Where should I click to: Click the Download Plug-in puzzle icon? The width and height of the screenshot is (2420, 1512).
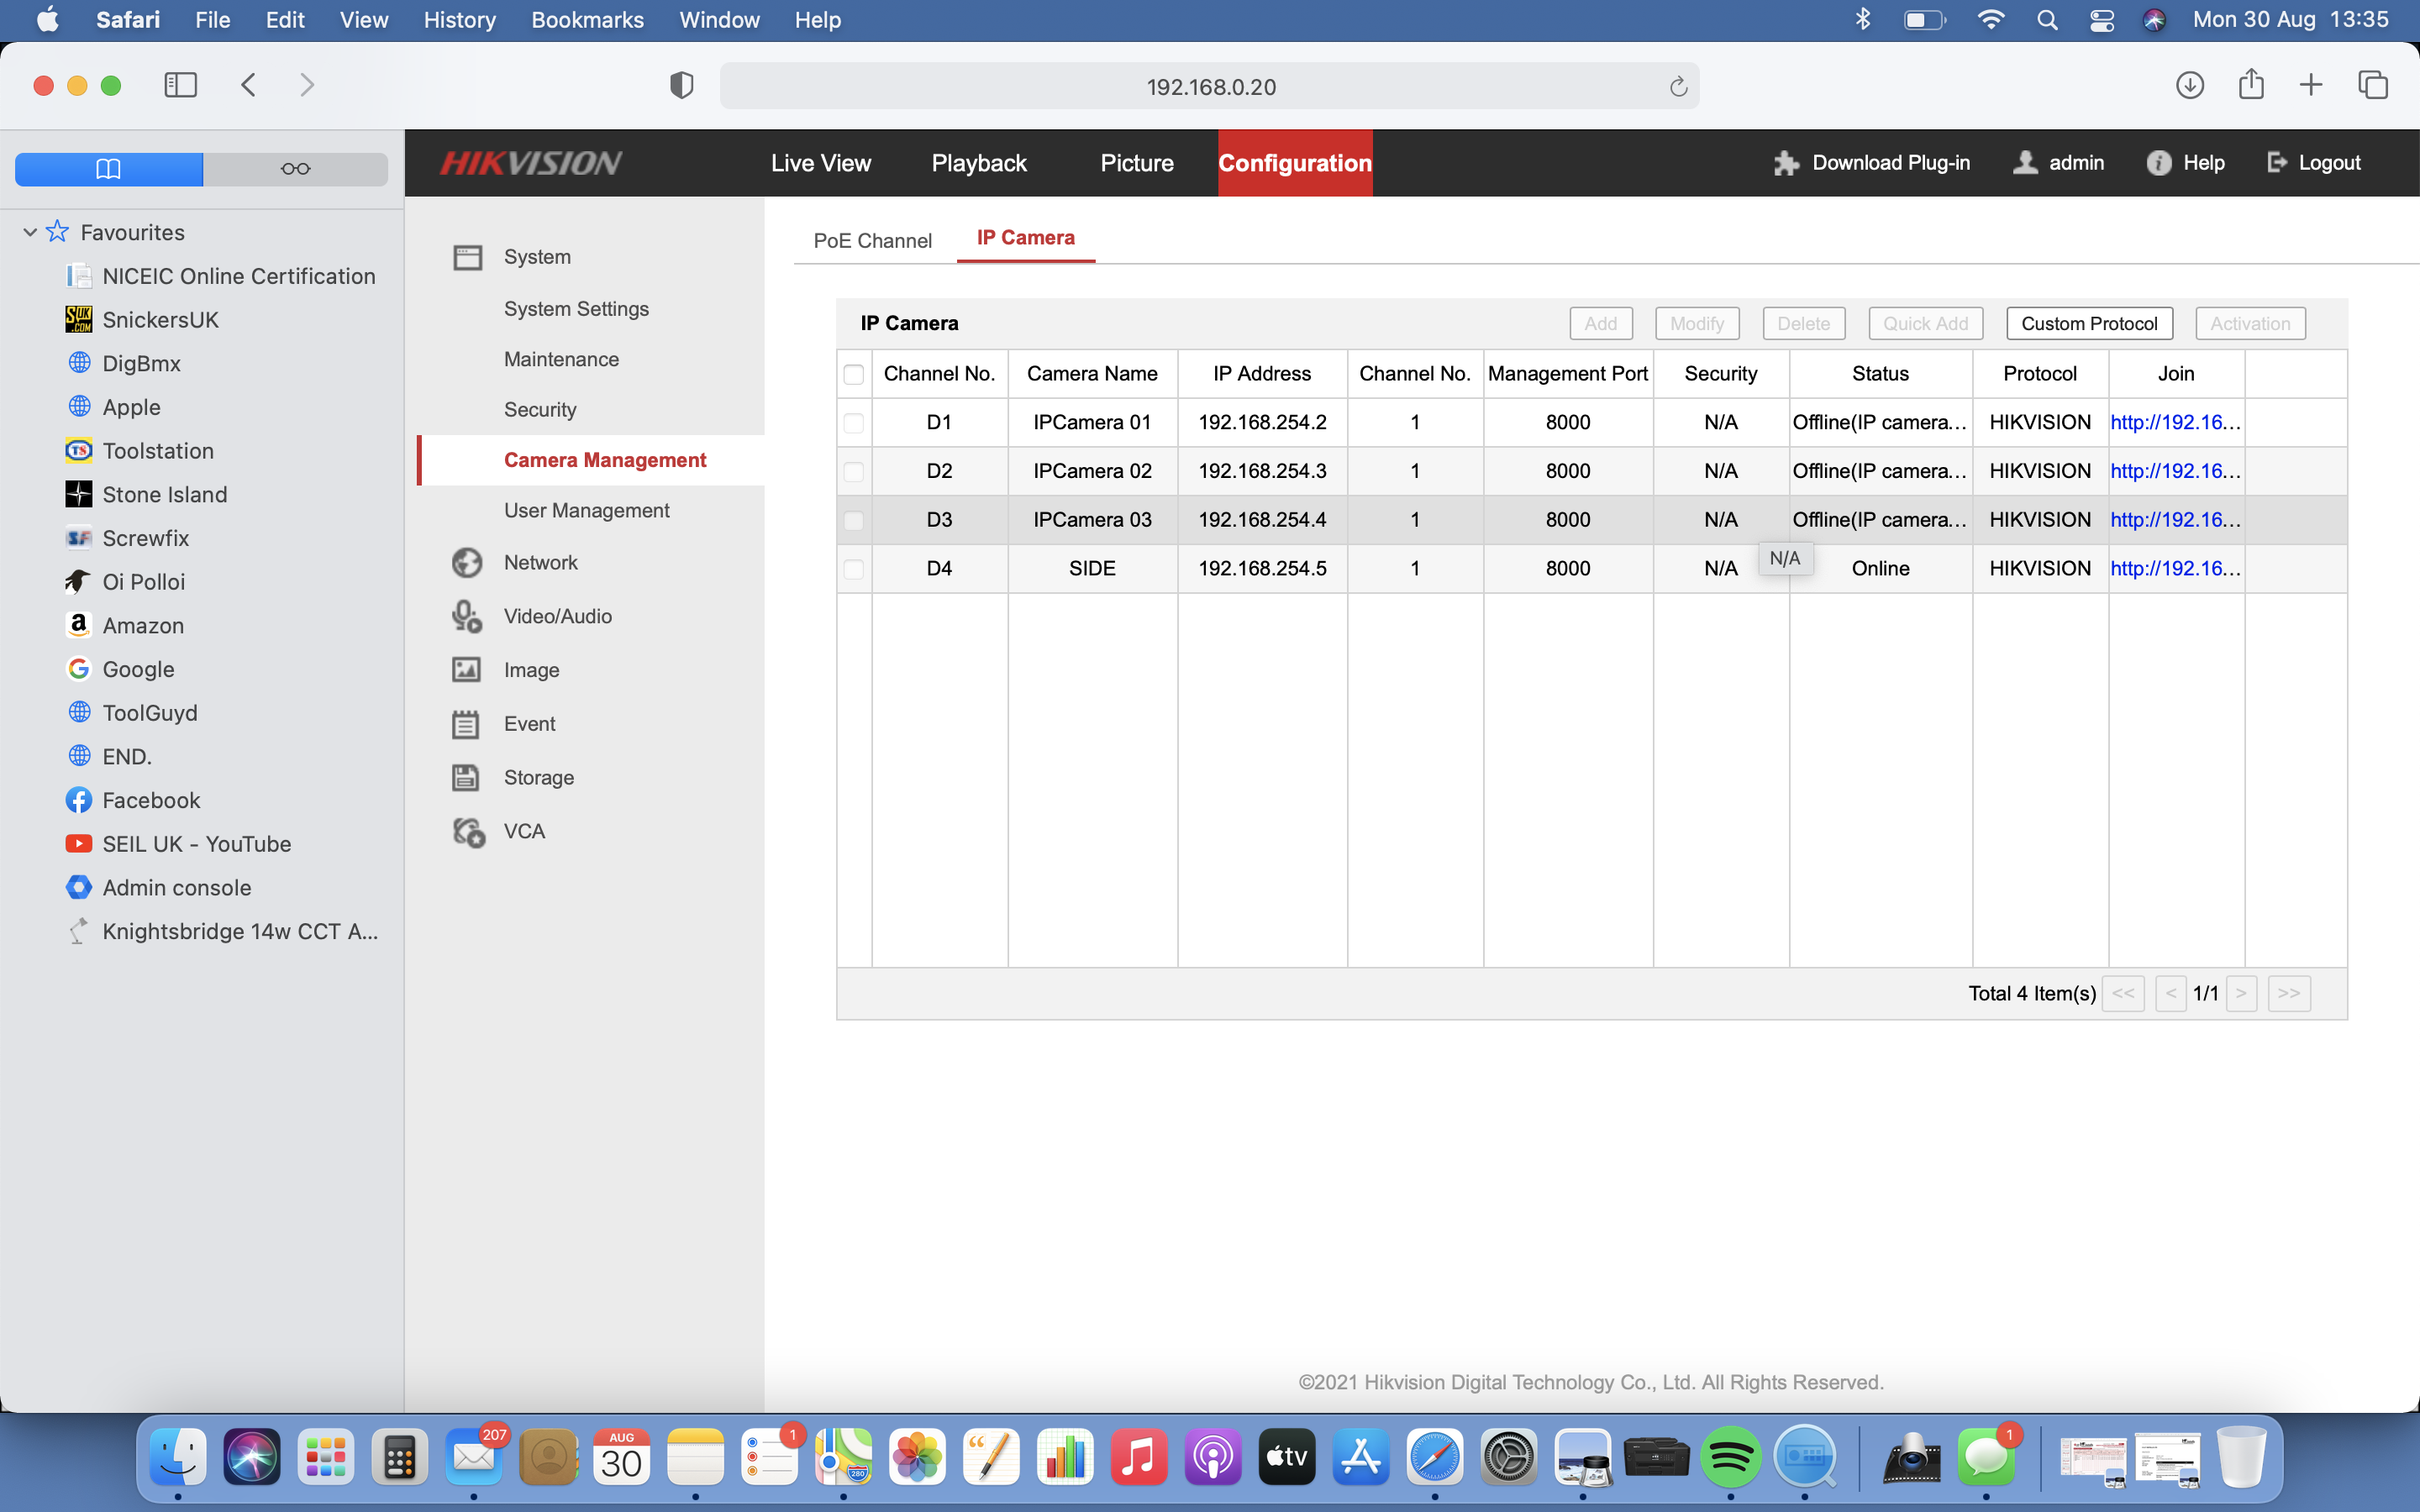pyautogui.click(x=1786, y=163)
